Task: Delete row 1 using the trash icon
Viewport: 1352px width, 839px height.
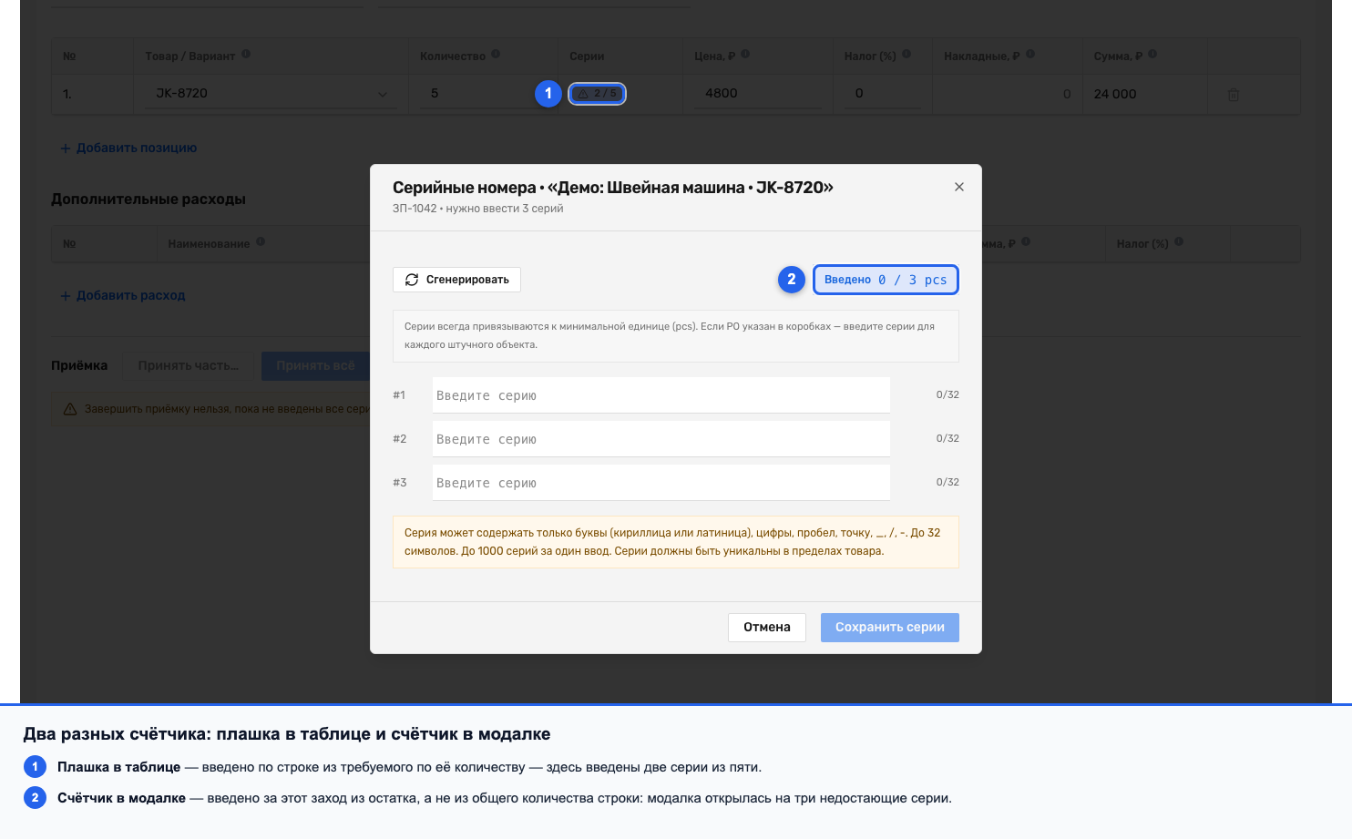Action: [1234, 94]
